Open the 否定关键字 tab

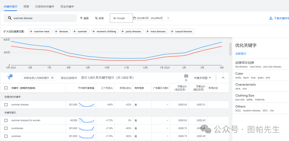67,6
